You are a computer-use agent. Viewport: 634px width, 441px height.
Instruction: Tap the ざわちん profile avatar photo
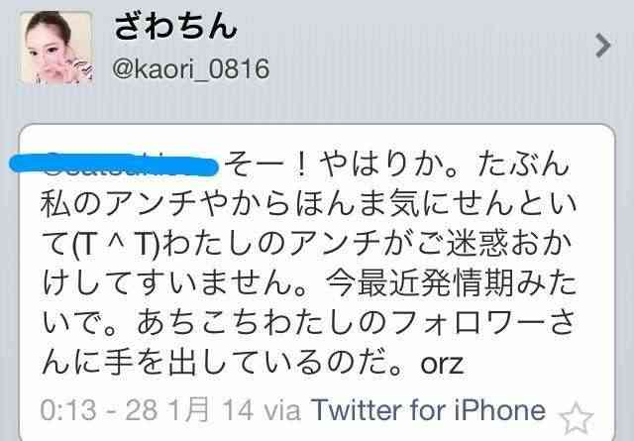56,49
